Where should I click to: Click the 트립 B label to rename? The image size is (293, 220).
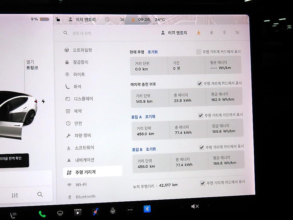[137, 150]
